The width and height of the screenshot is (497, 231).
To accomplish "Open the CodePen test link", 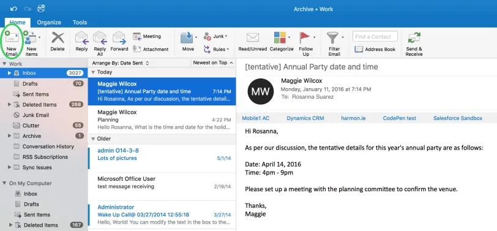I will (x=399, y=118).
